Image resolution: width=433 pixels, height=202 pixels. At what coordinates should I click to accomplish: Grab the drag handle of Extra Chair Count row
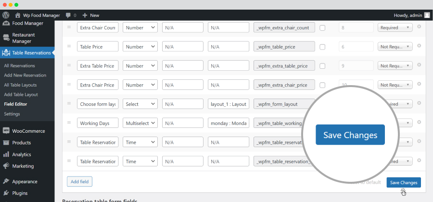point(69,27)
